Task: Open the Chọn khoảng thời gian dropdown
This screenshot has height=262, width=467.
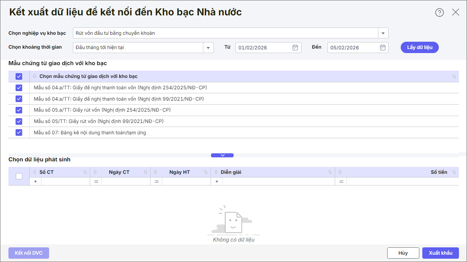Action: tap(208, 48)
